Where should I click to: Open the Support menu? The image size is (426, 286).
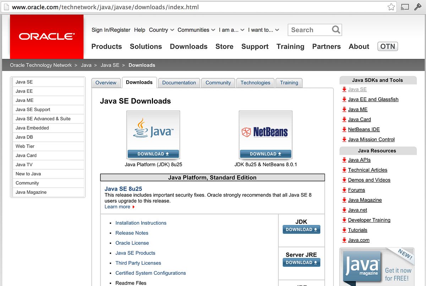click(255, 46)
